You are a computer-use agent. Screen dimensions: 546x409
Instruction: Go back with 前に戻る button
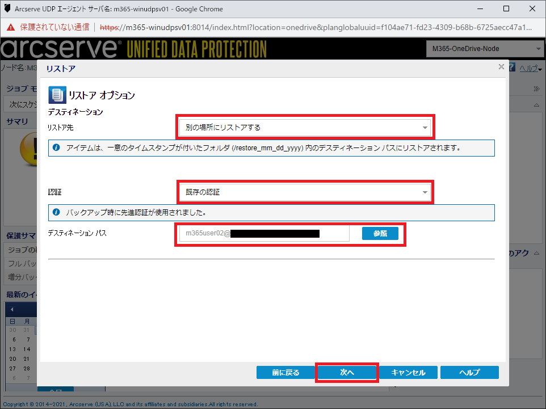285,373
